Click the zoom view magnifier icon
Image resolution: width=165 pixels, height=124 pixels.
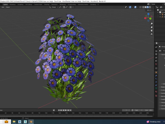pyautogui.click(x=152, y=24)
